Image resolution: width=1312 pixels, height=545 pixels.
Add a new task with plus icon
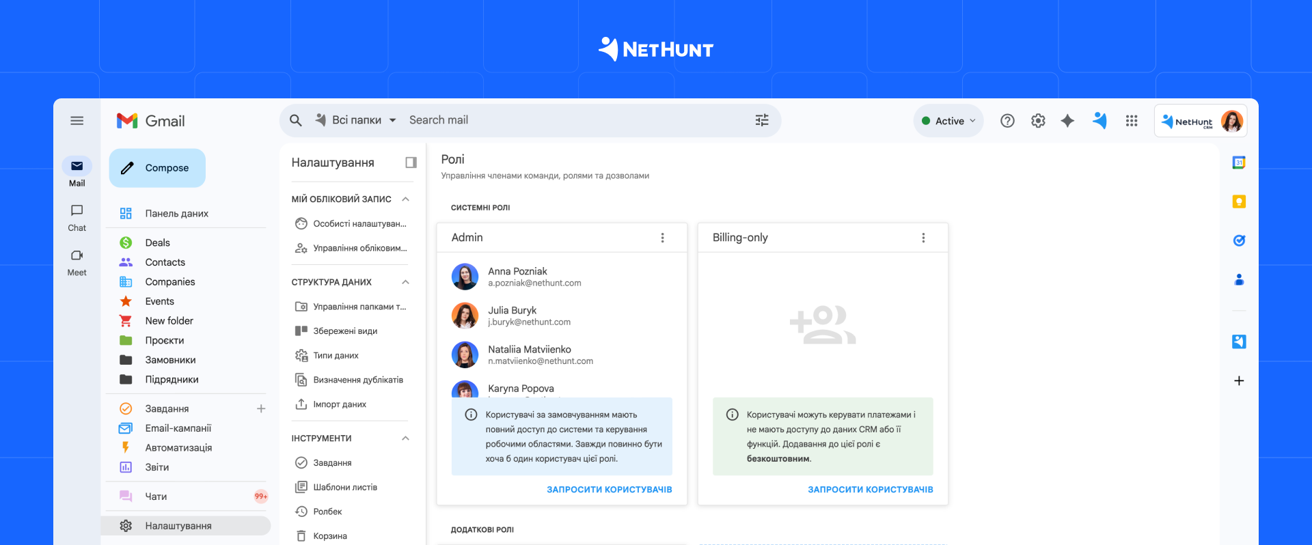pos(261,408)
